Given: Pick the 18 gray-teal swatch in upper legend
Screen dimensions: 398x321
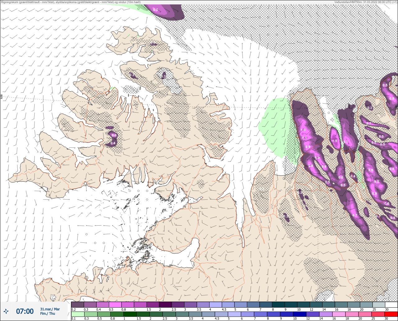Looking at the screenshot, I should (354, 304).
